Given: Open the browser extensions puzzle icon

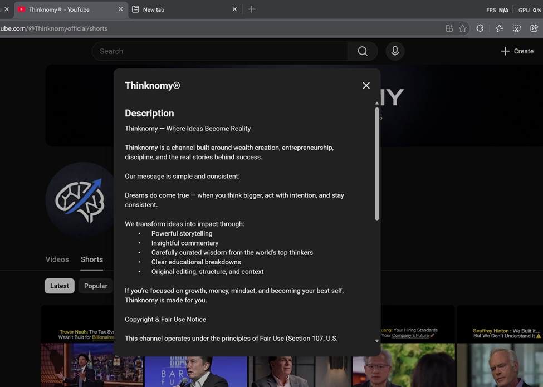Looking at the screenshot, I should tap(480, 28).
